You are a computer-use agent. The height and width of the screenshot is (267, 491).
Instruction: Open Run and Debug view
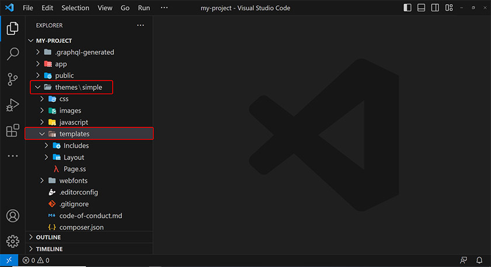pos(12,105)
